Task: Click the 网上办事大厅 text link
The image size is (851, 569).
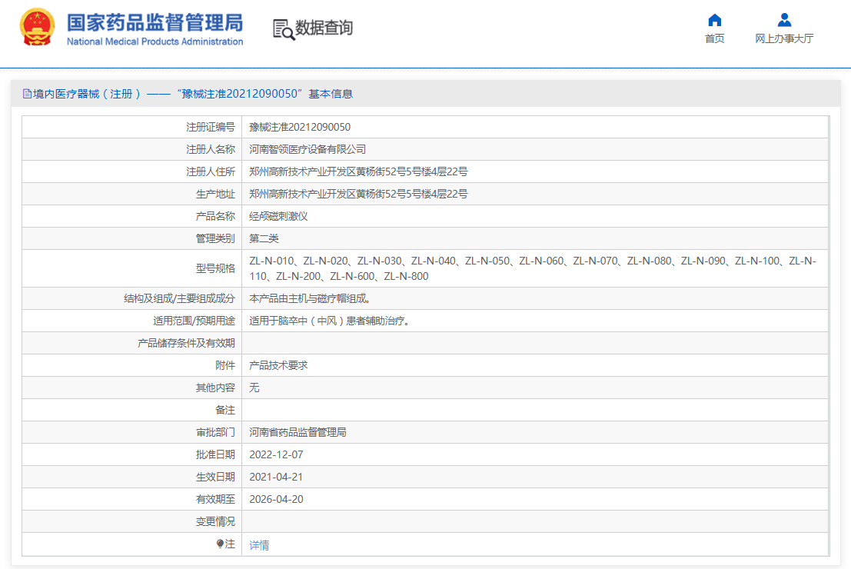Action: [783, 38]
